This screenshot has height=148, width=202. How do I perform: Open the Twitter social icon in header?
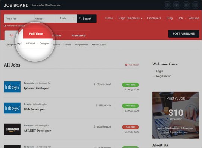[x=177, y=5]
